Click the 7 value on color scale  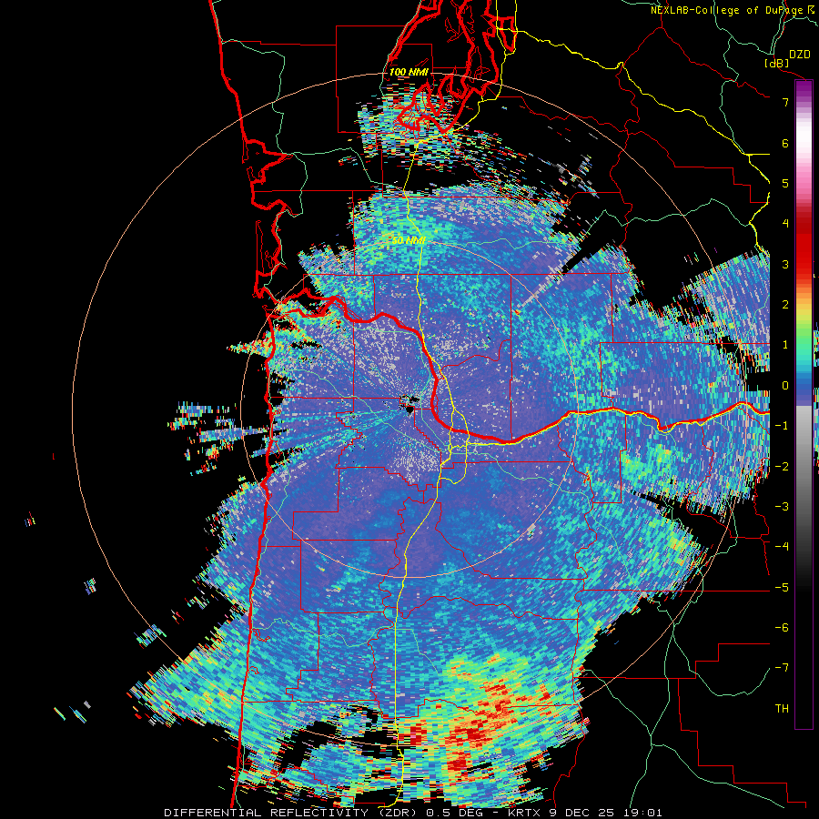785,102
